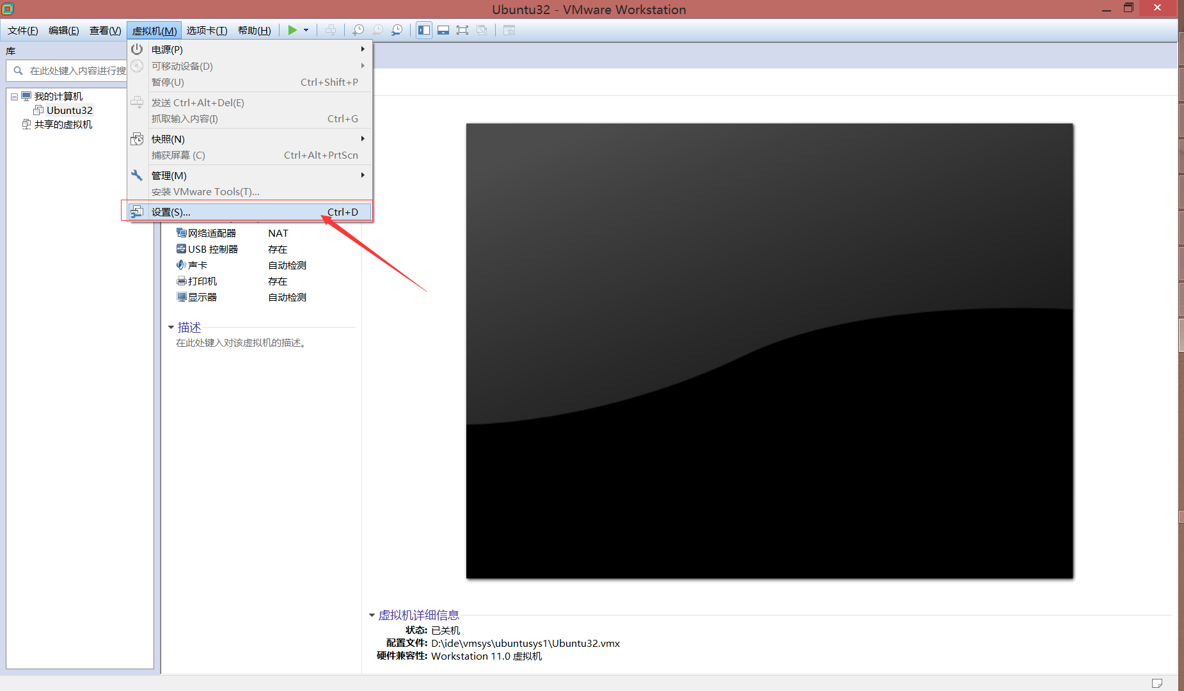Click the unity mode toolbar icon
The image size is (1184, 691).
point(482,30)
